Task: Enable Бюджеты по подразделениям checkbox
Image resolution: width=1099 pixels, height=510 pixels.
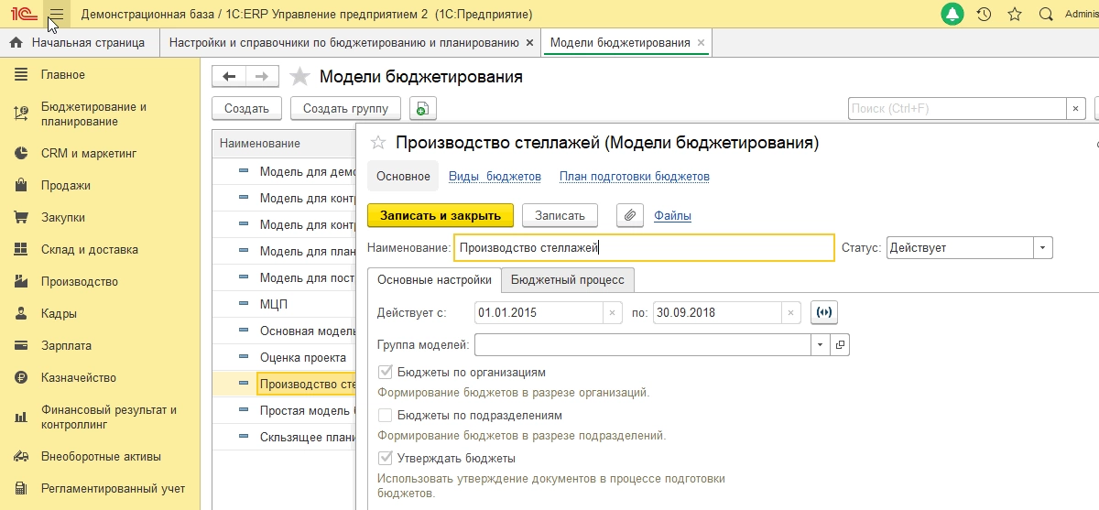Action: 386,415
